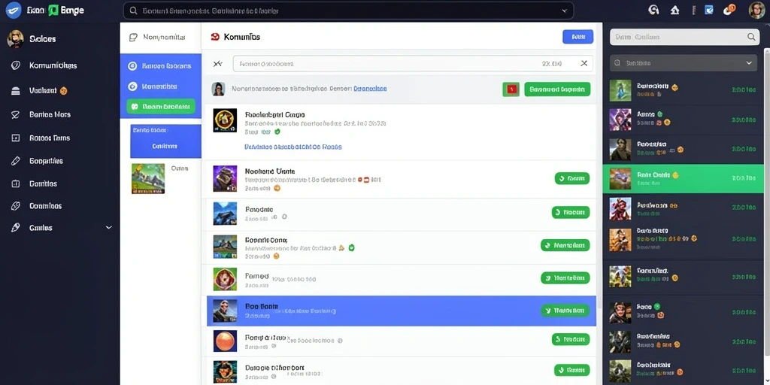Screen dimensions: 770x385
Task: Open the dropdown chevron in the right panel filter
Action: click(x=749, y=63)
